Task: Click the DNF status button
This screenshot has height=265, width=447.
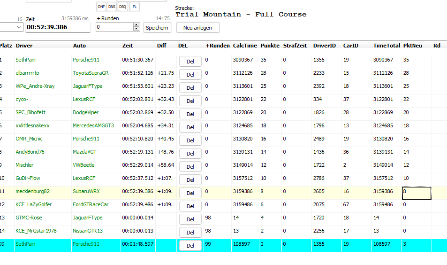Action: click(101, 7)
